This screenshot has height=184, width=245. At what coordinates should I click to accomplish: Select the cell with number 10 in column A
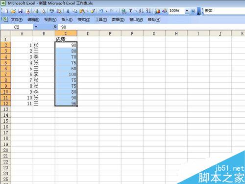click(22, 98)
